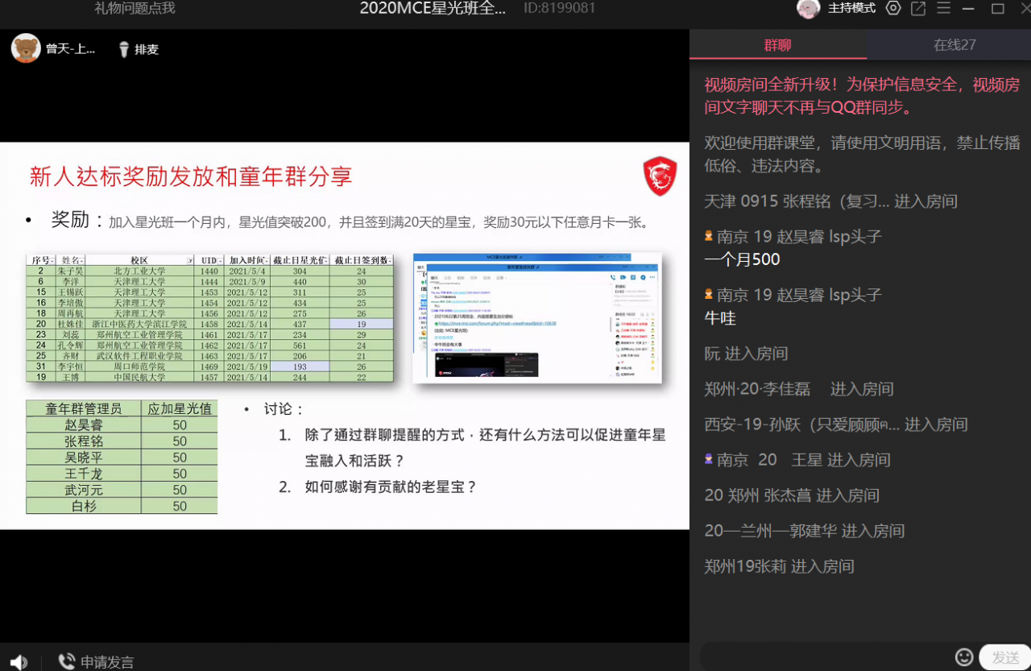The height and width of the screenshot is (671, 1031).
Task: Click 郑州·20·李佳磊 进入房间 notice
Action: [x=799, y=389]
